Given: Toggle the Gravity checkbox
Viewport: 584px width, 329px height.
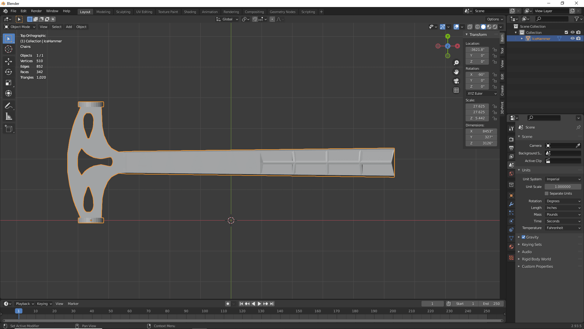Looking at the screenshot, I should pos(523,237).
